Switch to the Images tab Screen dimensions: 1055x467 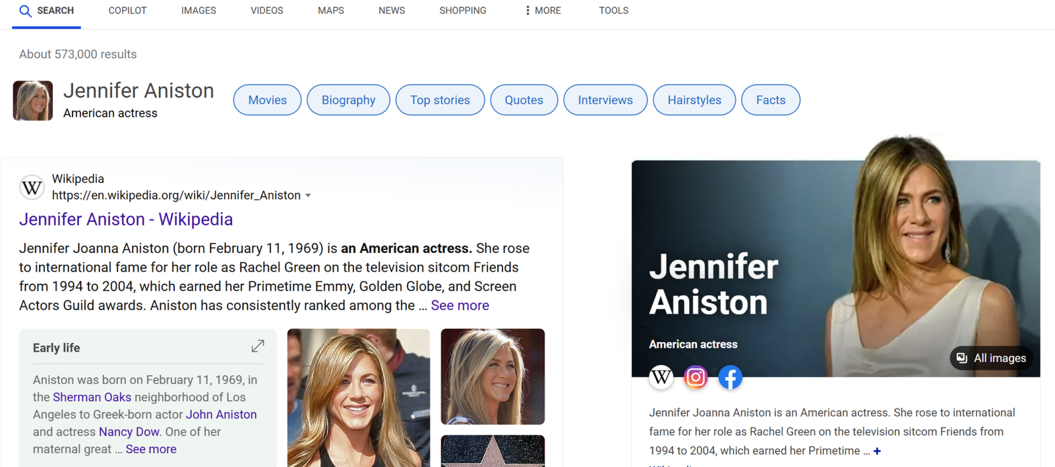[x=198, y=11]
